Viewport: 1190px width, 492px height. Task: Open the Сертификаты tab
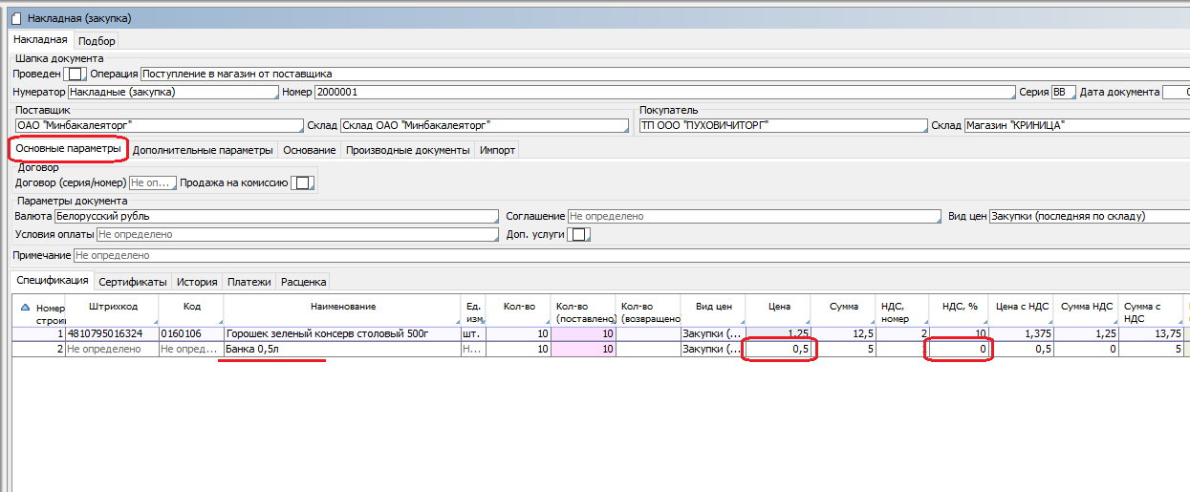tap(133, 282)
